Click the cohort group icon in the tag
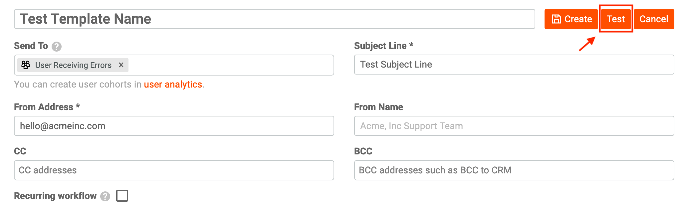 [x=26, y=65]
